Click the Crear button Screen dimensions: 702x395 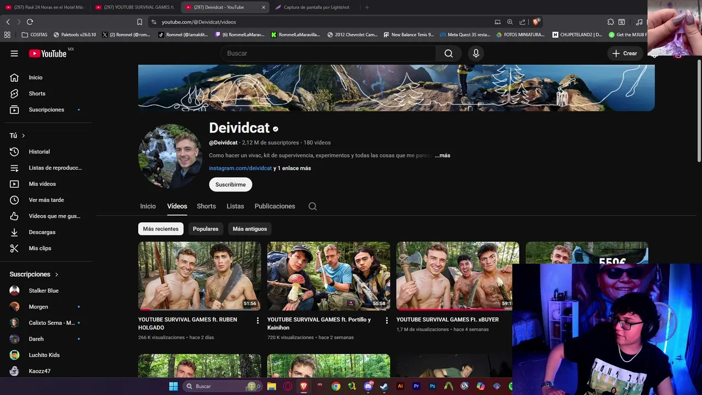625,53
